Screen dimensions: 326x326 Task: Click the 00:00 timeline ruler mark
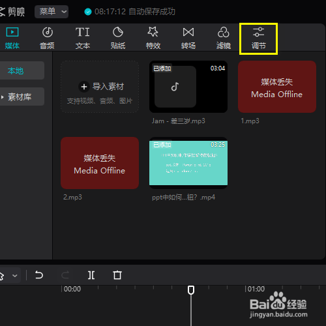click(x=72, y=289)
